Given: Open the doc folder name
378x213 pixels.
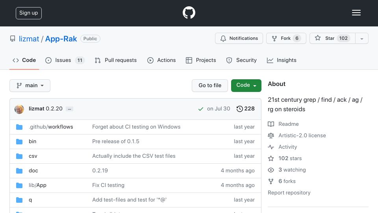Looking at the screenshot, I should (33, 170).
